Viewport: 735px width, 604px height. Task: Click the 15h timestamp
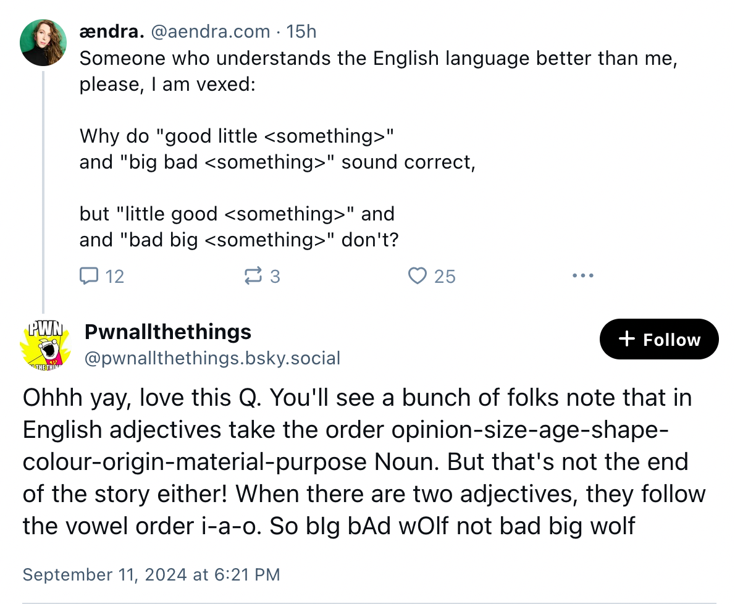point(301,31)
